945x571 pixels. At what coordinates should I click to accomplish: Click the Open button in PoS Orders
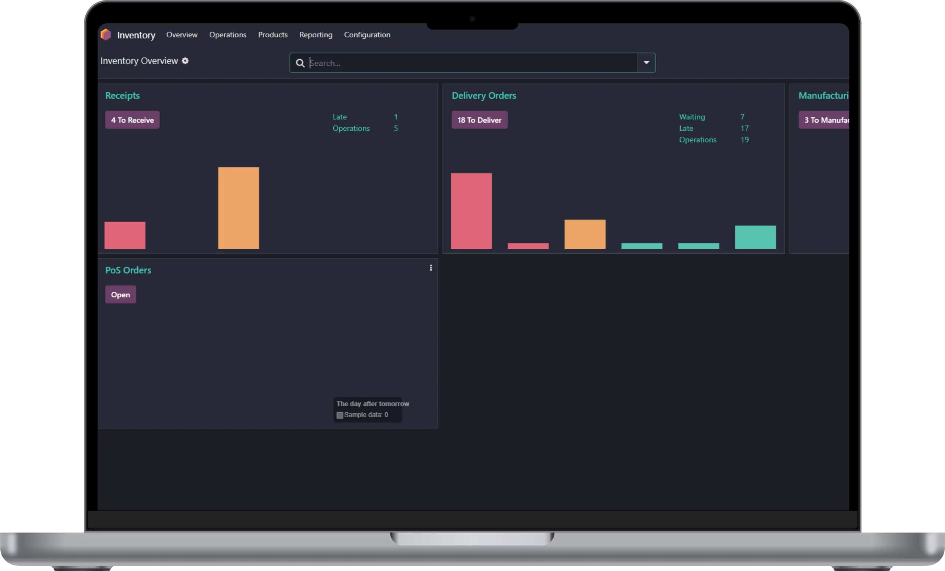(120, 295)
